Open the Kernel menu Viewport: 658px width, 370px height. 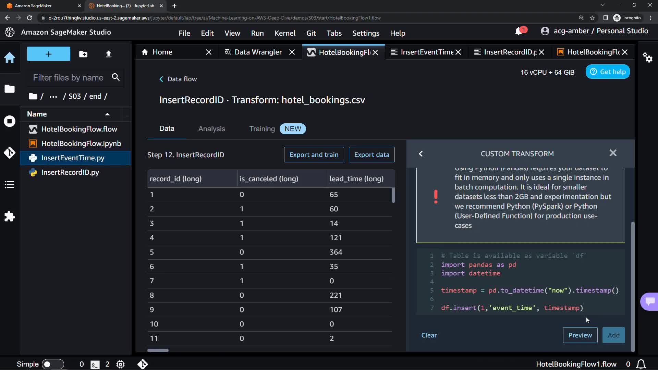[x=284, y=33]
